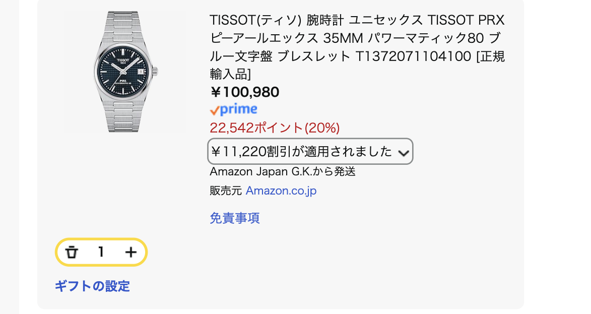Expand the discount chevron arrow
This screenshot has width=591, height=314.
[403, 153]
